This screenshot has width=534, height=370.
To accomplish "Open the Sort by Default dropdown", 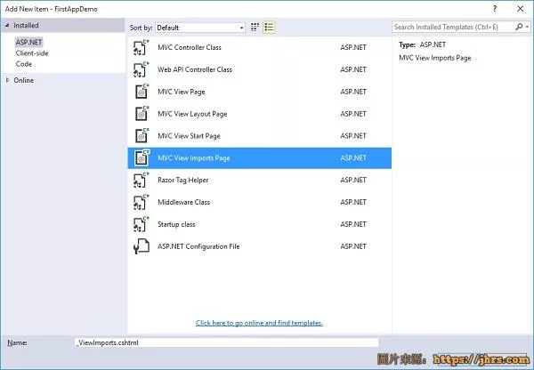I will [200, 28].
